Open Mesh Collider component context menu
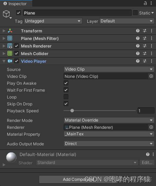The image size is (156, 186). [x=152, y=53]
